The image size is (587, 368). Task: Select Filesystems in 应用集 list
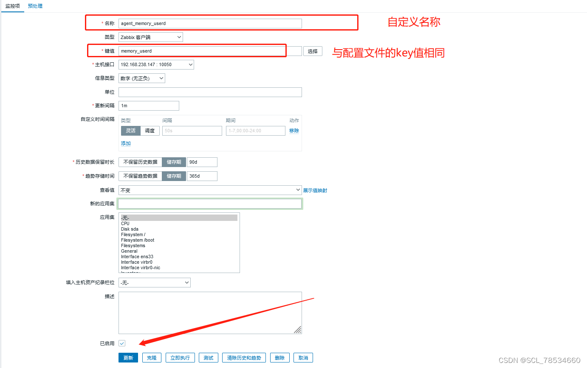click(179, 245)
